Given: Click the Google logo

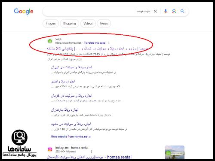Looking at the screenshot, I should tap(24, 11).
